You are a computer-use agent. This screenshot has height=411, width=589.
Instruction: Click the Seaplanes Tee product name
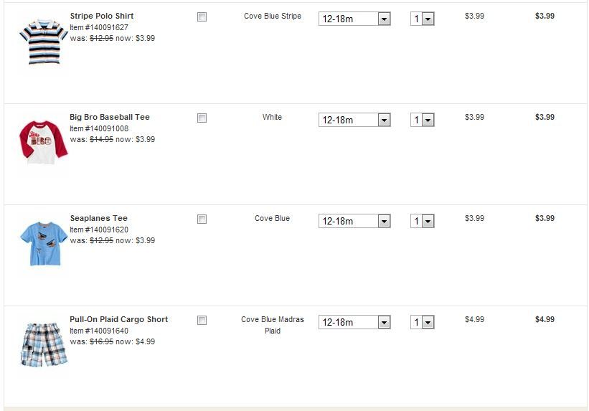(x=99, y=218)
